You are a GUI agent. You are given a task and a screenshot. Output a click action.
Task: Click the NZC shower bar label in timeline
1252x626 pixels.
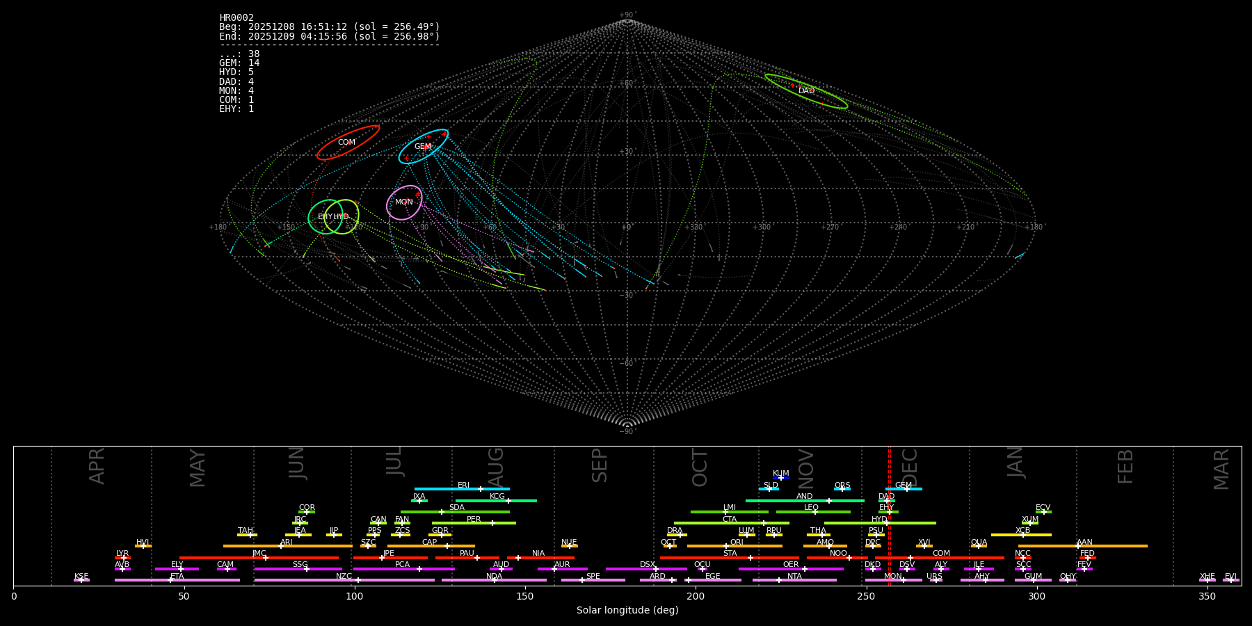tap(344, 577)
